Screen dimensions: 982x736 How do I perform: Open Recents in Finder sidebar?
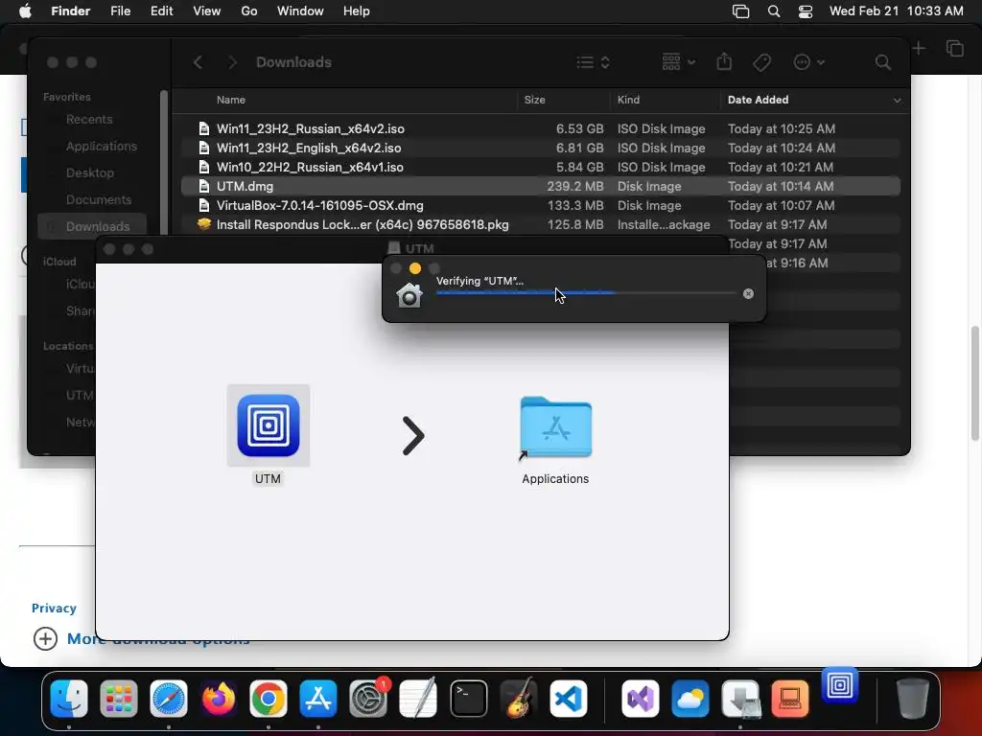(x=89, y=119)
